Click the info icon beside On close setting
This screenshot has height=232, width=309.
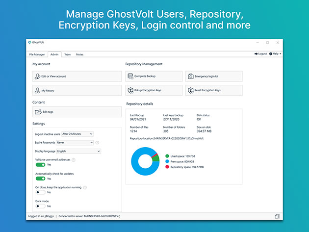click(x=85, y=187)
